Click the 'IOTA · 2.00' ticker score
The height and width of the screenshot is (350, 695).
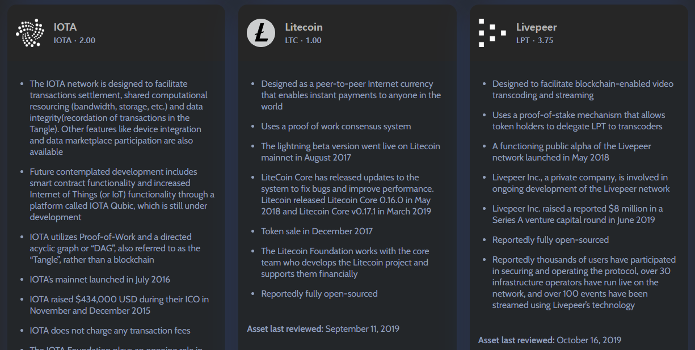tap(74, 41)
